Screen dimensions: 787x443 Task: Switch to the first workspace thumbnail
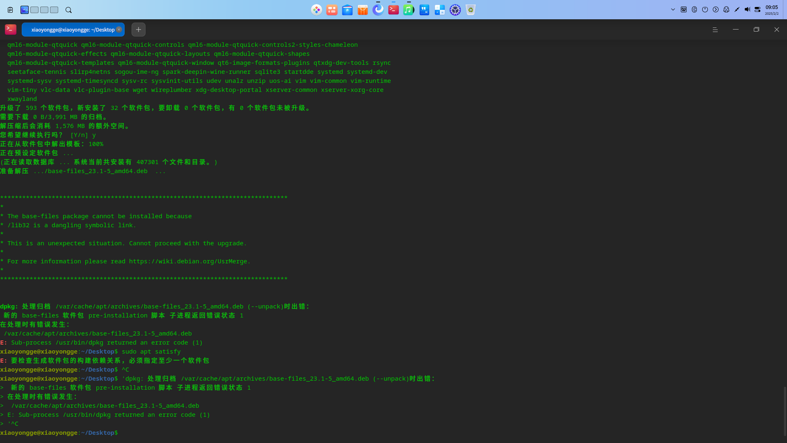pyautogui.click(x=25, y=10)
